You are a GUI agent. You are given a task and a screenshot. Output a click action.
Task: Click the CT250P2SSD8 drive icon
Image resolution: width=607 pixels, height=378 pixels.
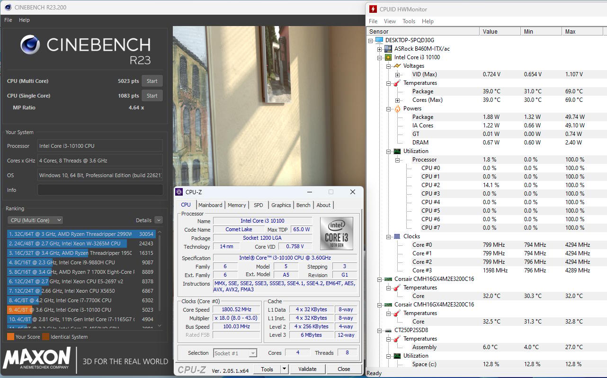(x=388, y=330)
